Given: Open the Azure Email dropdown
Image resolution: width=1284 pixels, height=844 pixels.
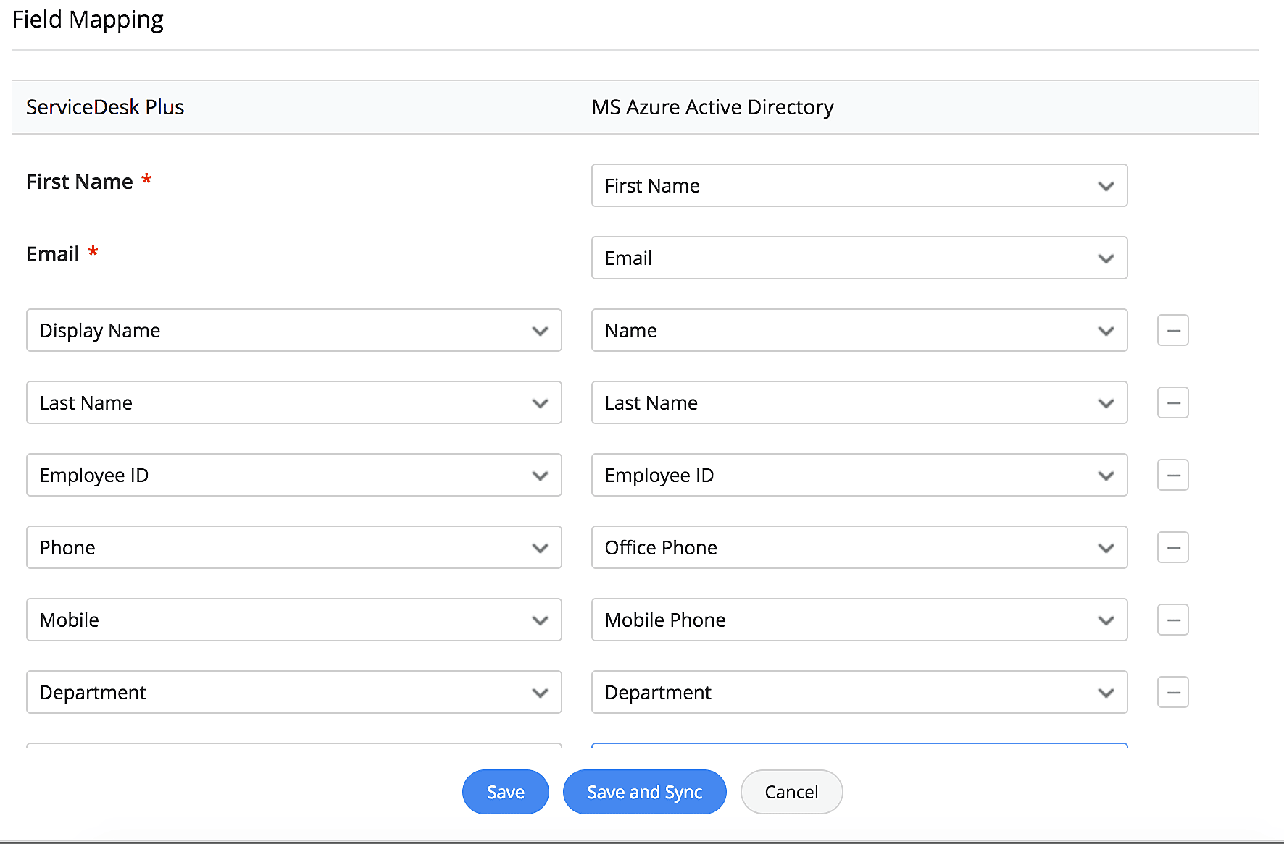Looking at the screenshot, I should pyautogui.click(x=859, y=258).
